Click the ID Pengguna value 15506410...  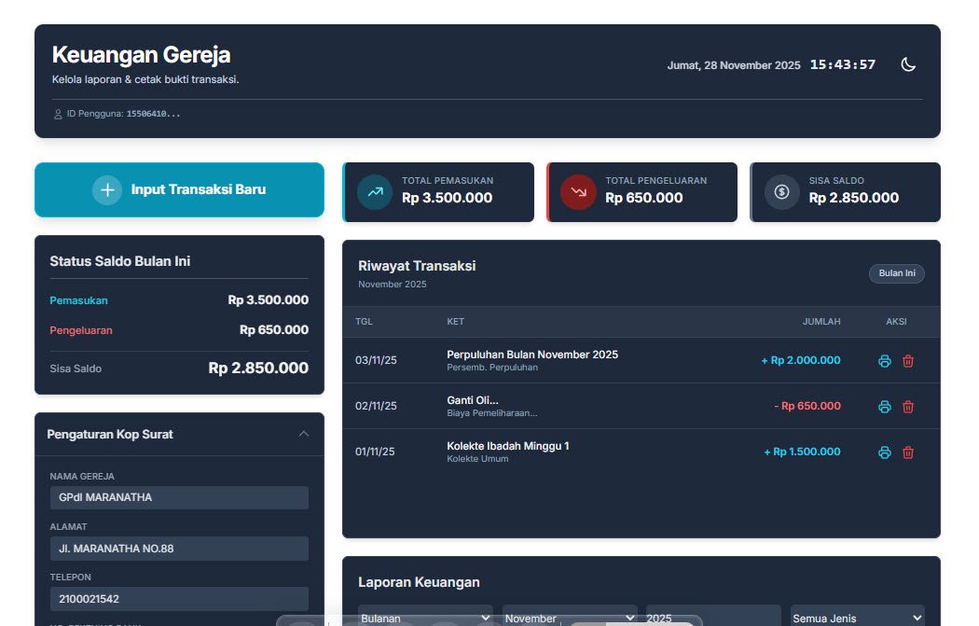point(153,115)
